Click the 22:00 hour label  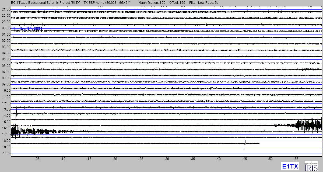pos(6,16)
